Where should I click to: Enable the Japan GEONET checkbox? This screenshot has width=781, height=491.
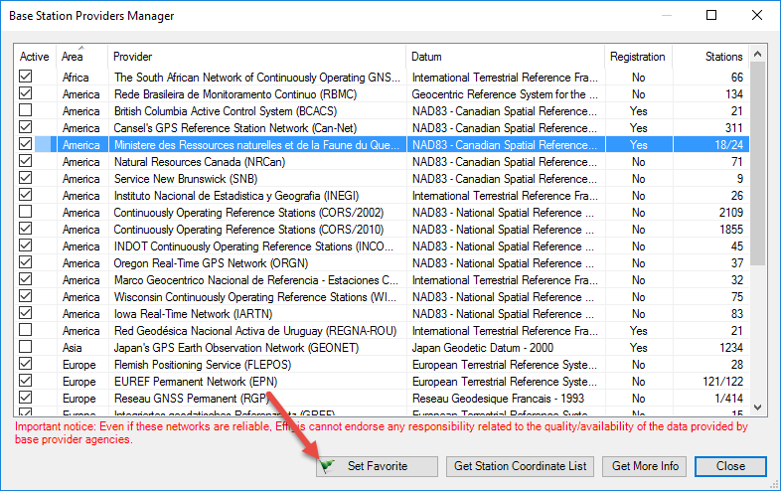click(26, 347)
